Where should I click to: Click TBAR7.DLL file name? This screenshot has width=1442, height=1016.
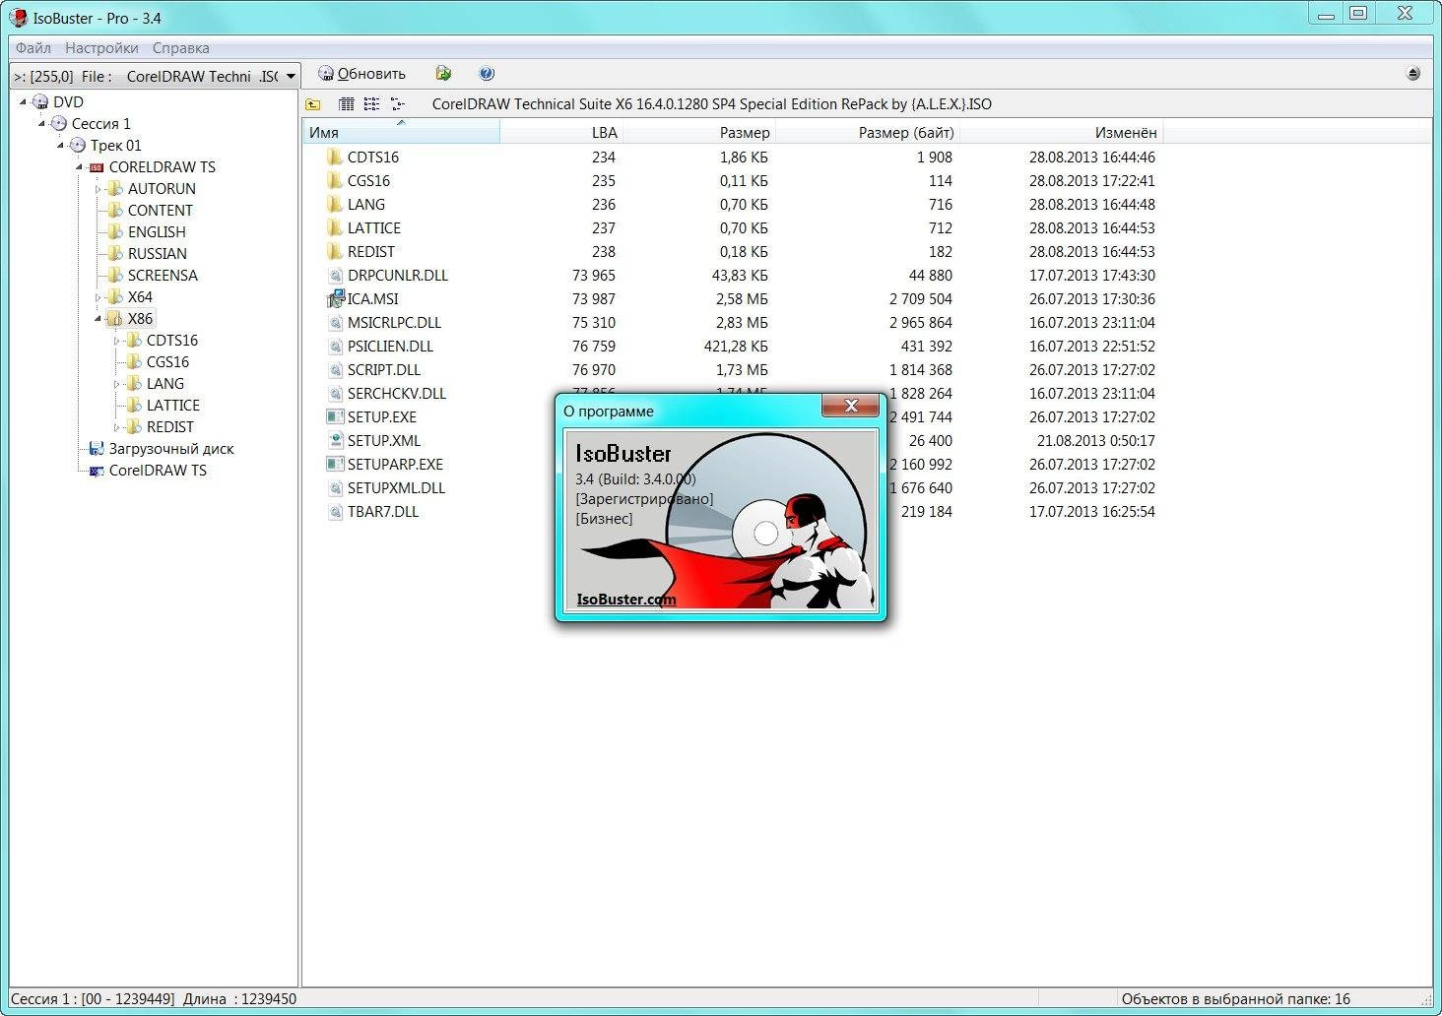point(383,511)
